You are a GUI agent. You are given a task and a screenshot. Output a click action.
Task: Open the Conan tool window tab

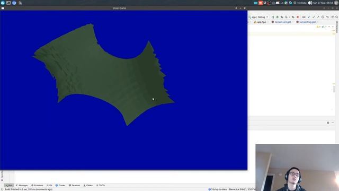pos(60,185)
